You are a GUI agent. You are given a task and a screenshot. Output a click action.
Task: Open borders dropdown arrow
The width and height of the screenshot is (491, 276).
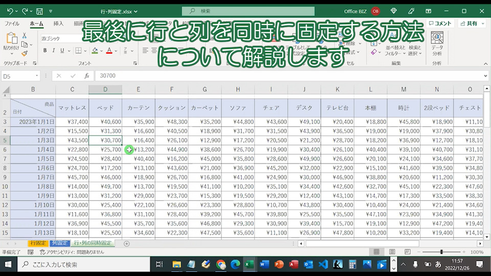pyautogui.click(x=85, y=51)
